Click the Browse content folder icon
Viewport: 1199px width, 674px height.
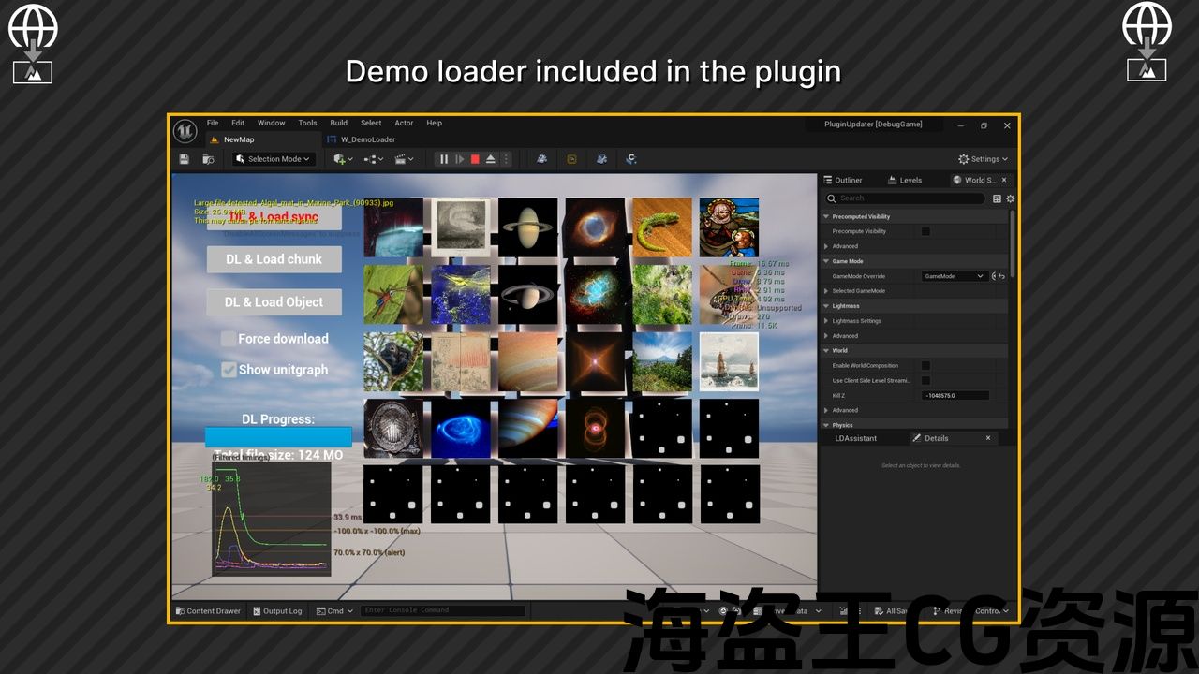206,159
